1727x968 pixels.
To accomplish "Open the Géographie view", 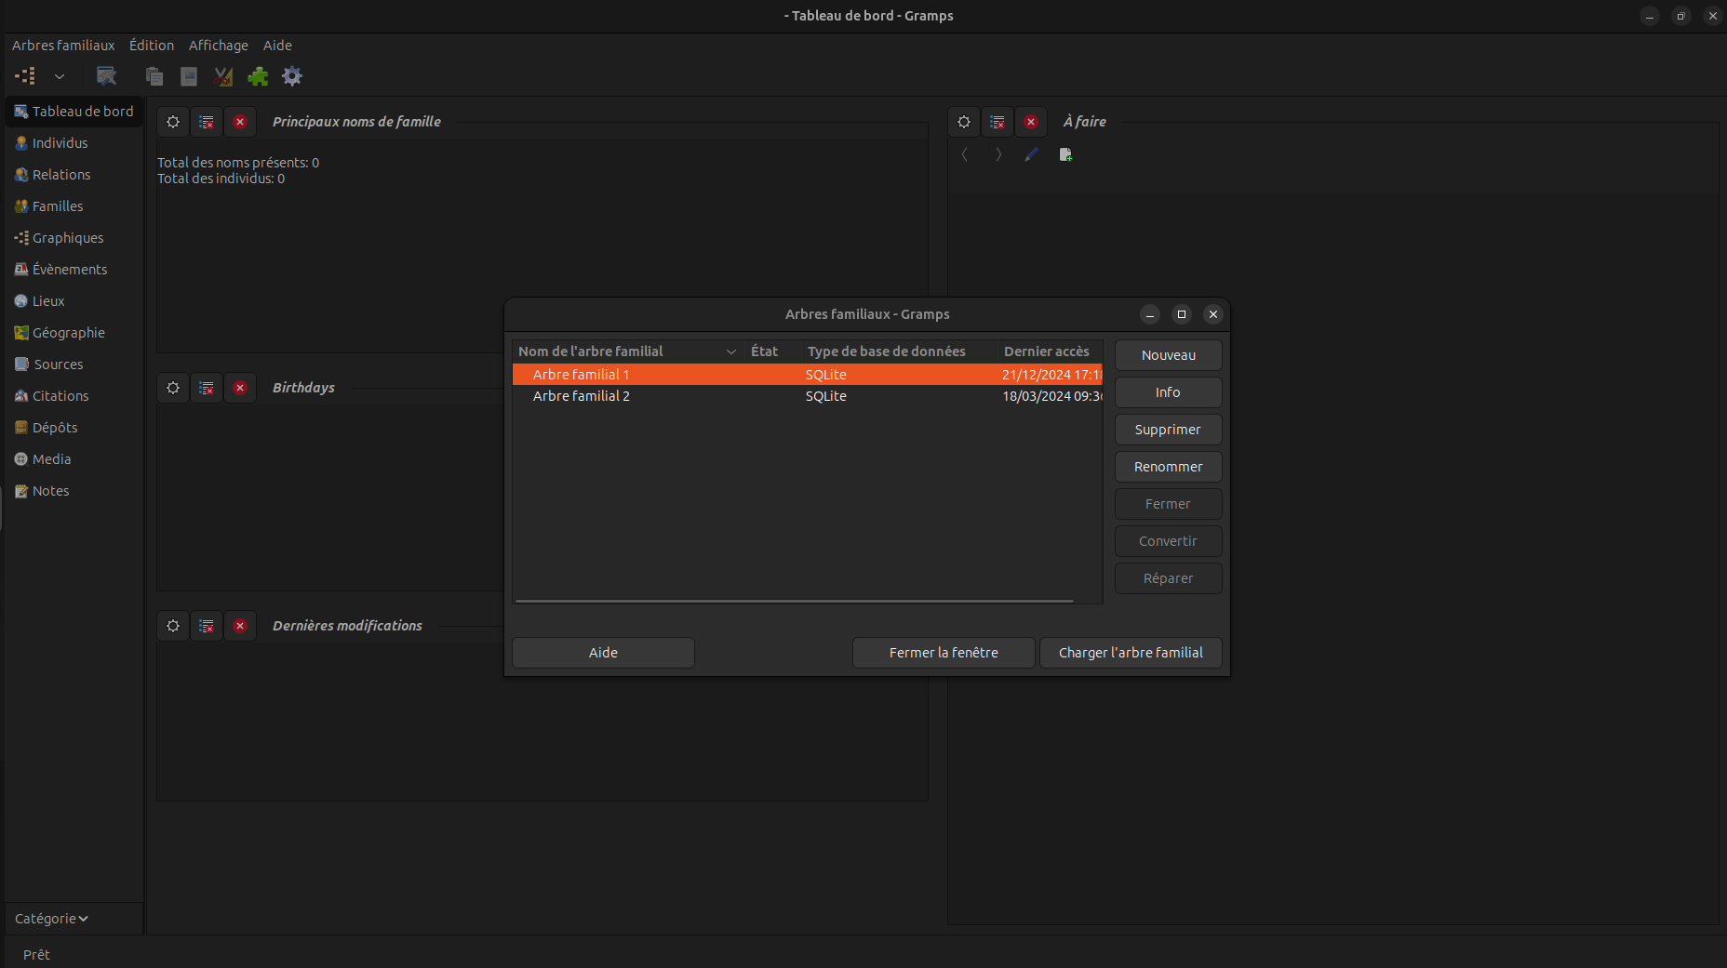I will (74, 333).
